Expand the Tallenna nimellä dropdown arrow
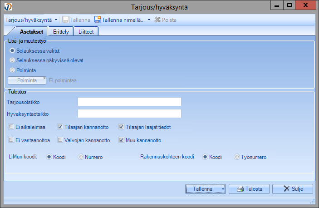Screen dimensions: 319x208 [149, 20]
